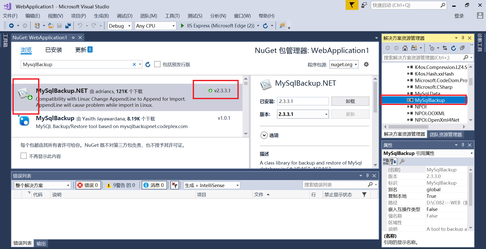
Task: Toggle the Errors 0 filter button
Action: point(88,185)
